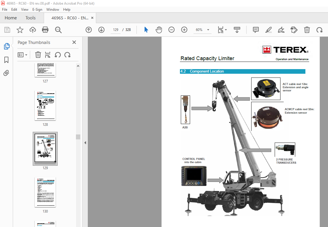Click the upload to cloud icon
This screenshot has width=328, height=227.
click(33, 30)
